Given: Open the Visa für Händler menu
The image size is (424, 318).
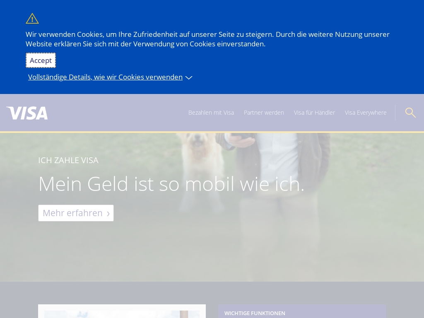Looking at the screenshot, I should click(315, 113).
